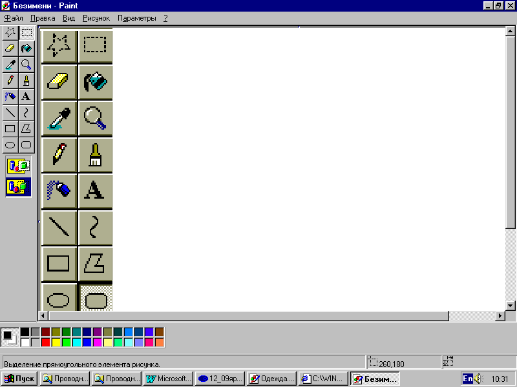Click the 10:31 clock in the tray

(x=500, y=379)
